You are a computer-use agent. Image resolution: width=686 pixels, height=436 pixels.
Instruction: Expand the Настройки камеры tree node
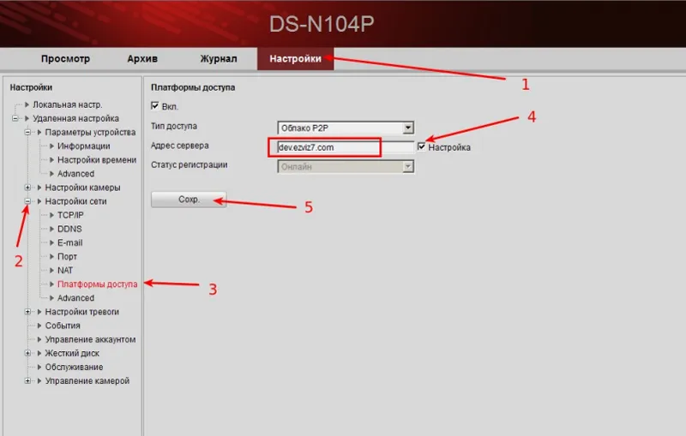28,188
